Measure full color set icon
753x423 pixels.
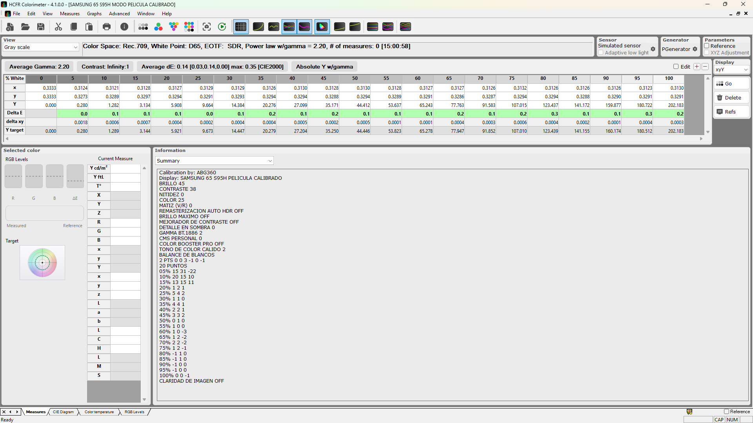tap(189, 27)
